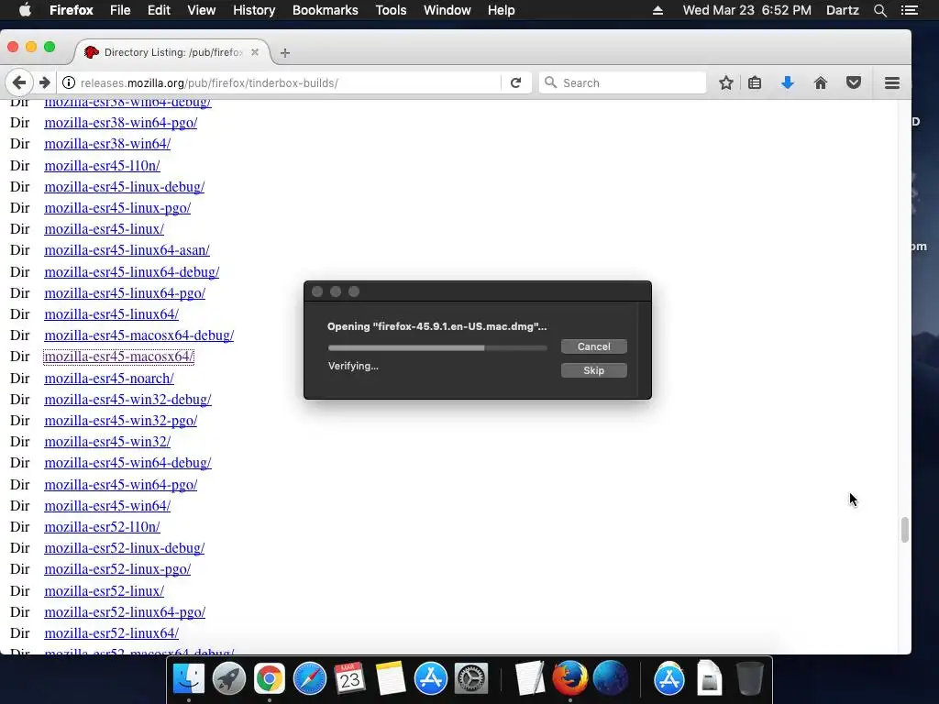Open the Apple menu
The height and width of the screenshot is (704, 939).
(x=25, y=10)
